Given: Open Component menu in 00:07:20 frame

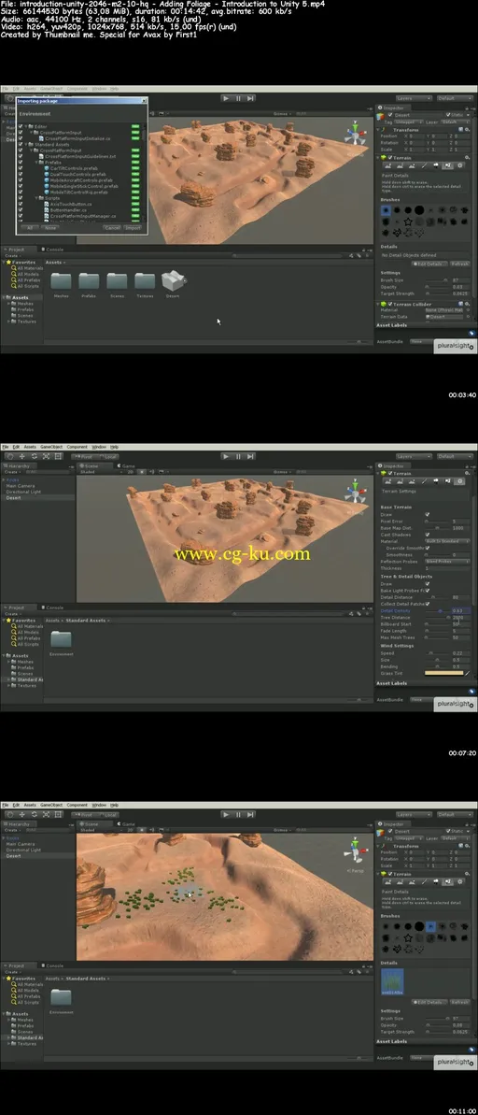Looking at the screenshot, I should pos(77,447).
